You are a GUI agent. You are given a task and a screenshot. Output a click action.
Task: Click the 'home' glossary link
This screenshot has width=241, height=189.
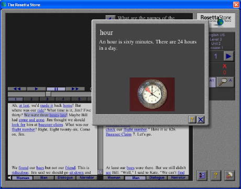pos(68,106)
